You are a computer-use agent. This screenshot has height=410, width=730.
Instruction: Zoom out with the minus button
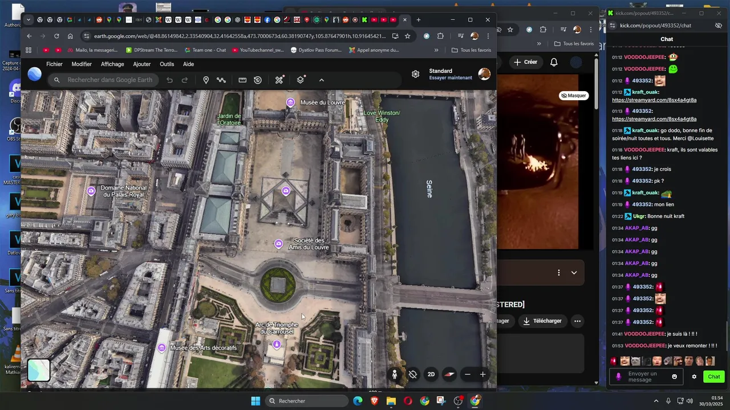(468, 374)
